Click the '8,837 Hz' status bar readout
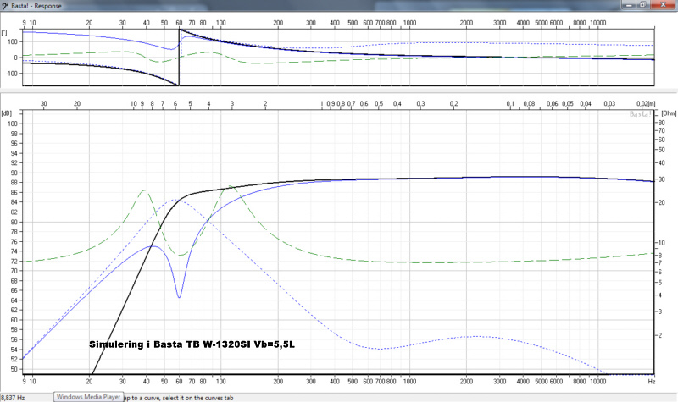The height and width of the screenshot is (402, 678). 13,398
